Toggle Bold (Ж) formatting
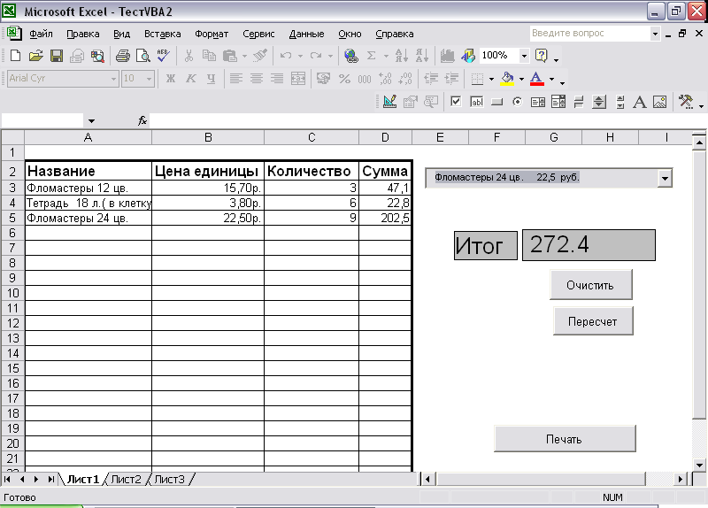This screenshot has width=708, height=508. click(x=171, y=79)
